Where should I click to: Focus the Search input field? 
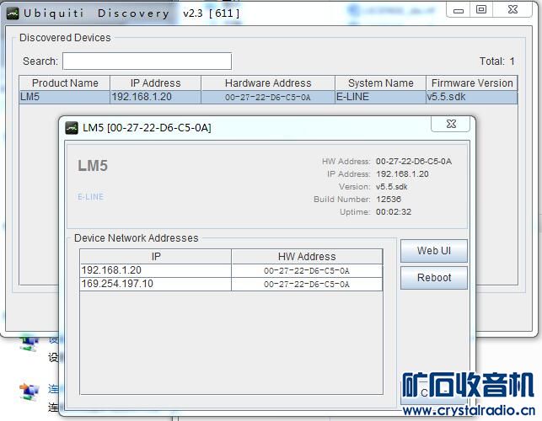pos(147,61)
